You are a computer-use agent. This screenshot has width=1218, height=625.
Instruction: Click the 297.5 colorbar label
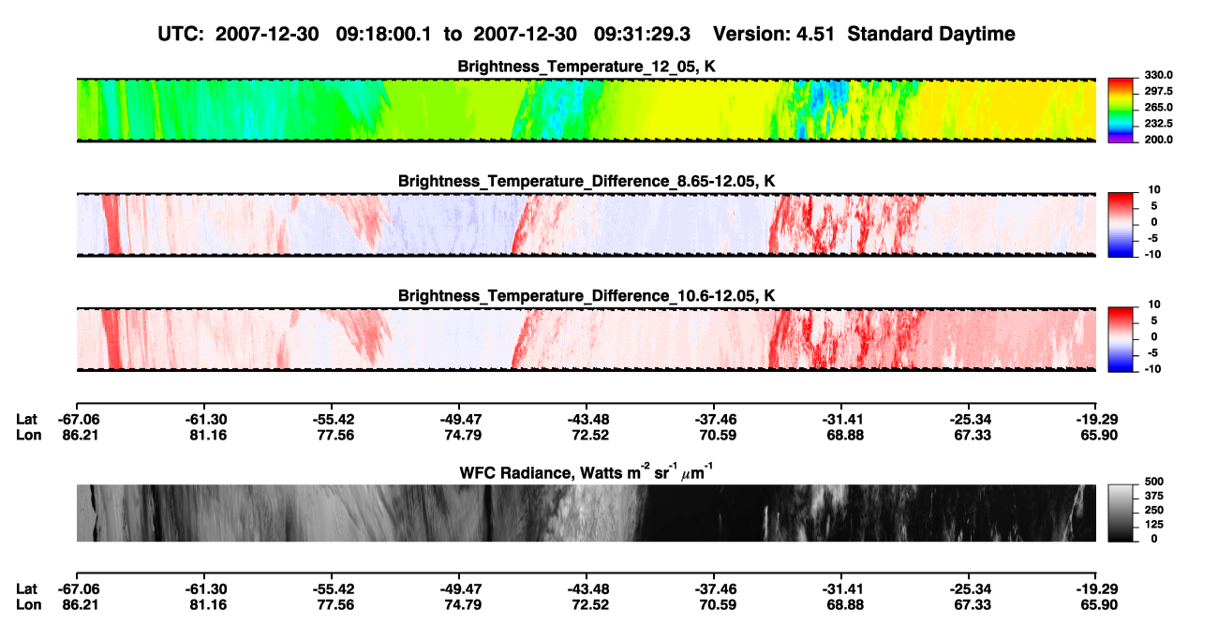(1159, 91)
